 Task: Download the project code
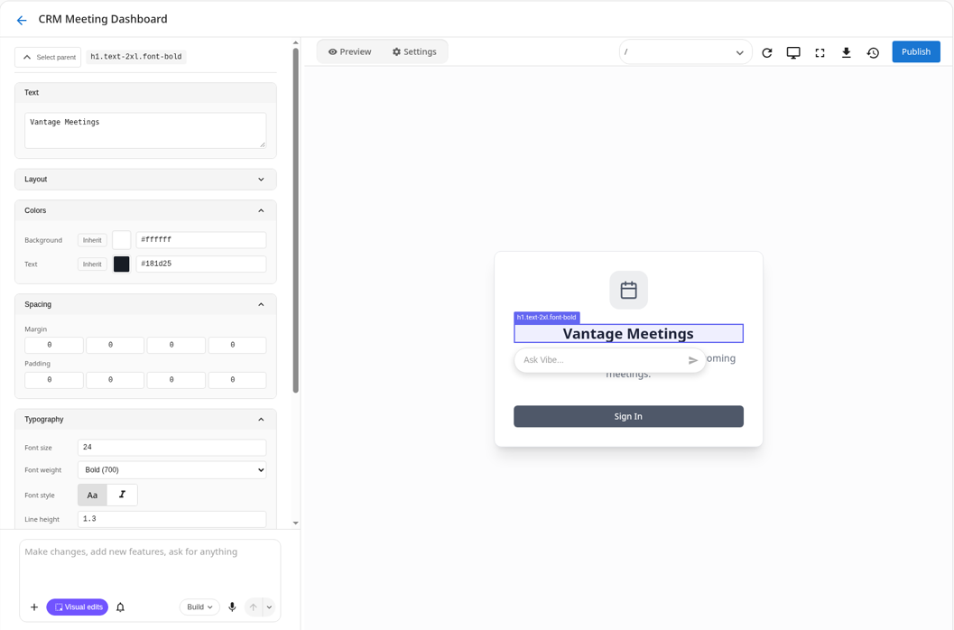[x=846, y=52]
